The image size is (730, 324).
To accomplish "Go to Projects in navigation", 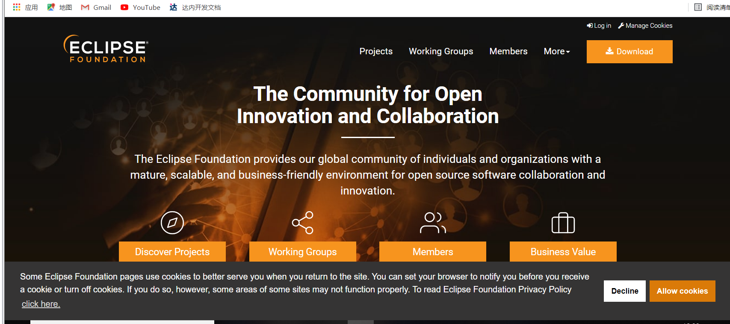I will tap(376, 51).
